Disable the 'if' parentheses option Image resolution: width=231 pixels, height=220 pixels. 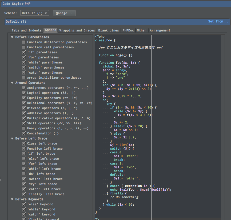(x=23, y=52)
